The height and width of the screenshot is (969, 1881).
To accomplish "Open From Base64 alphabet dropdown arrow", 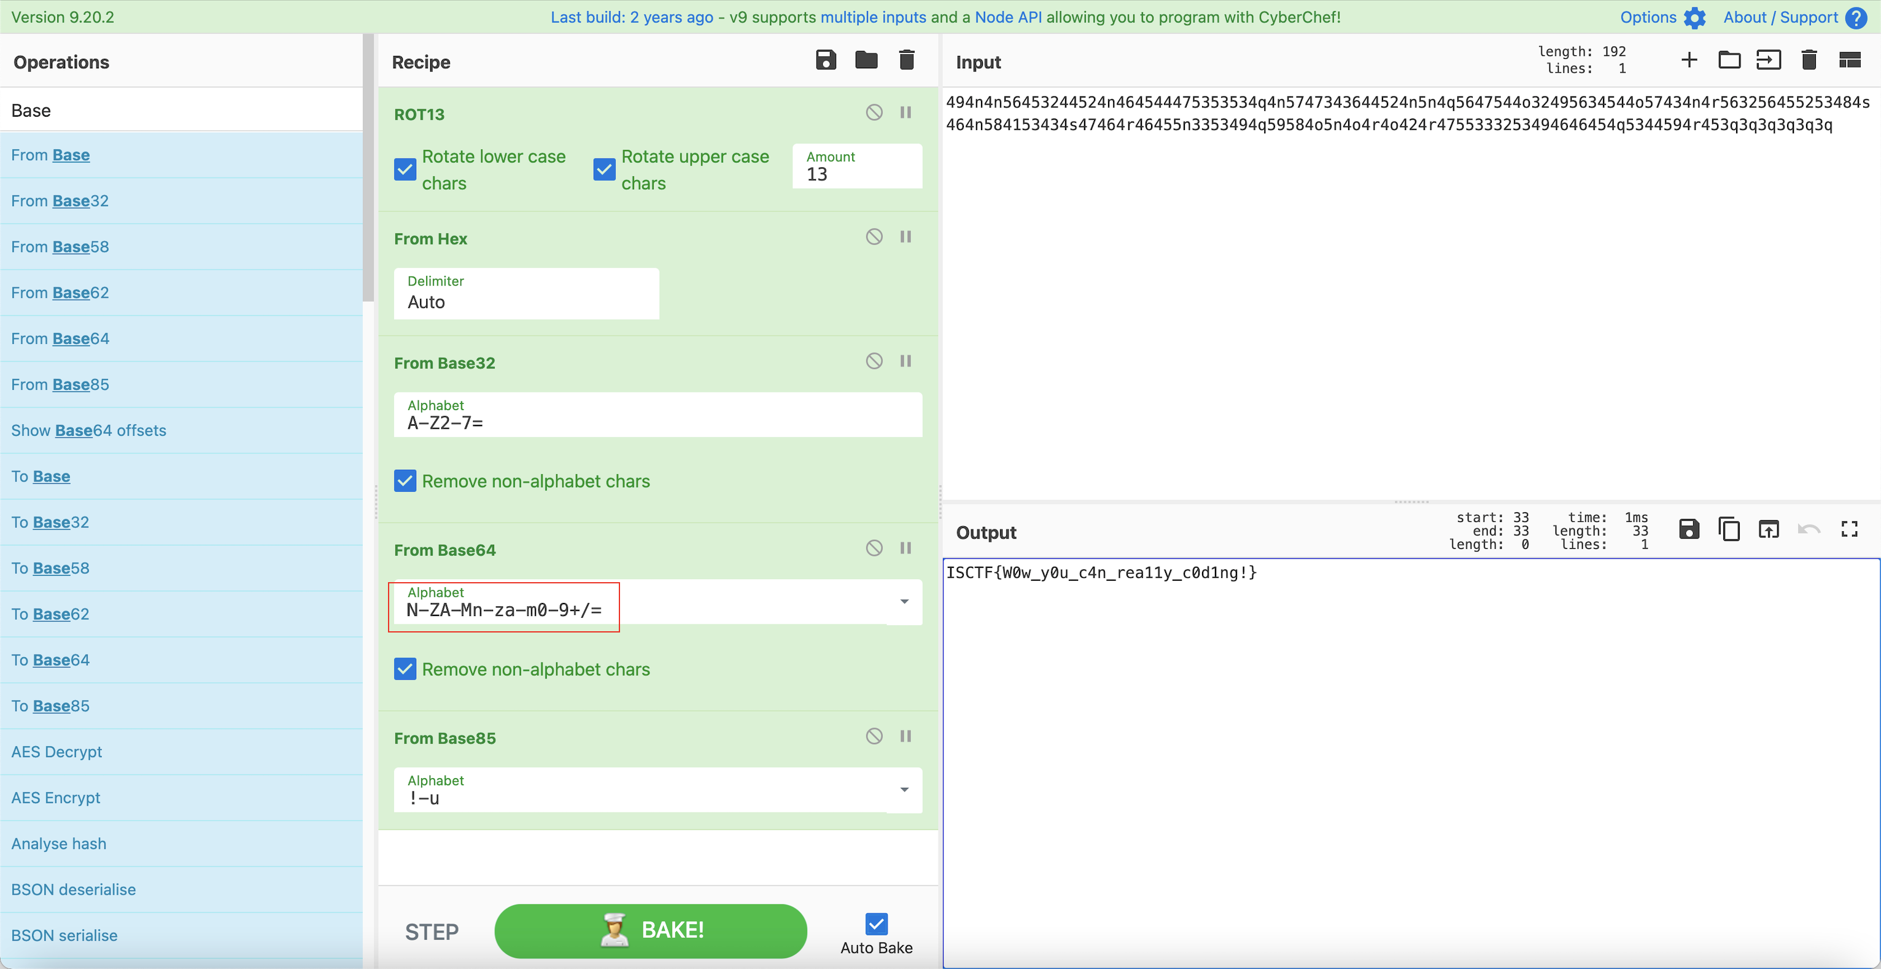I will click(904, 602).
